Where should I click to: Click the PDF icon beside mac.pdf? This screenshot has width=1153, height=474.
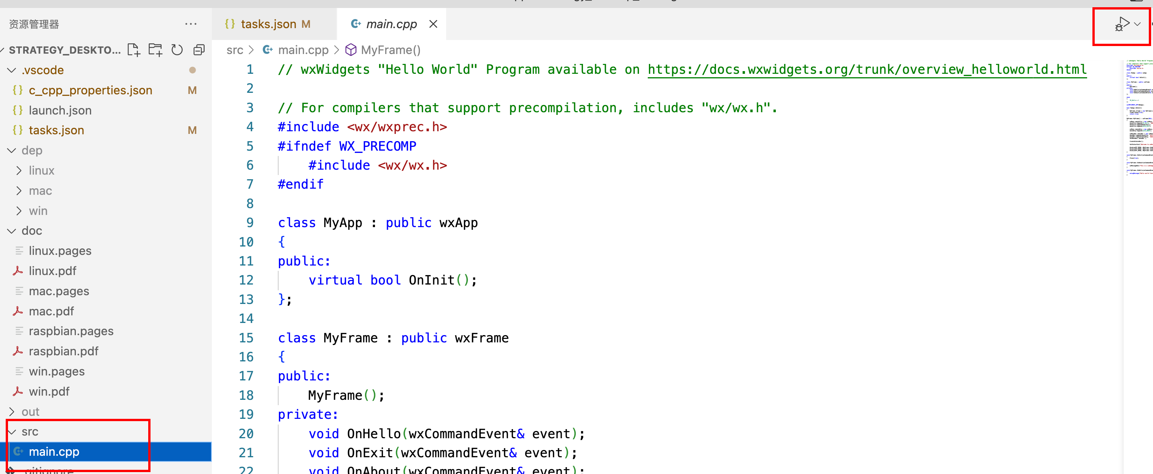point(18,311)
